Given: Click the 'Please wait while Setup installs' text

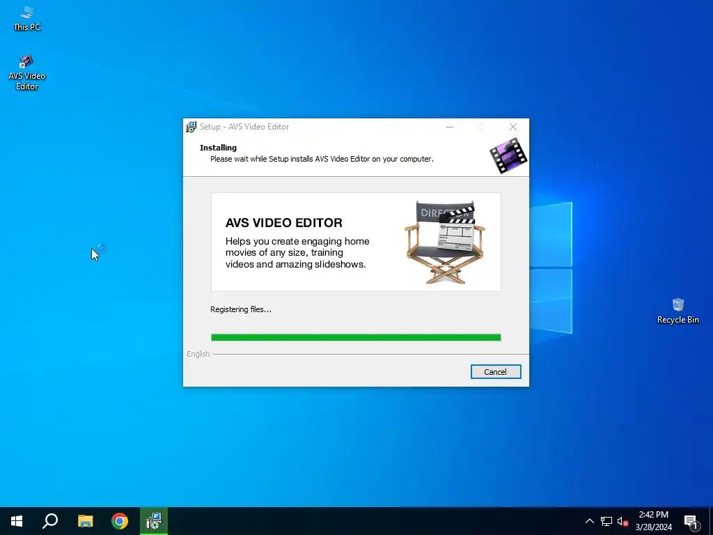Looking at the screenshot, I should (x=322, y=159).
